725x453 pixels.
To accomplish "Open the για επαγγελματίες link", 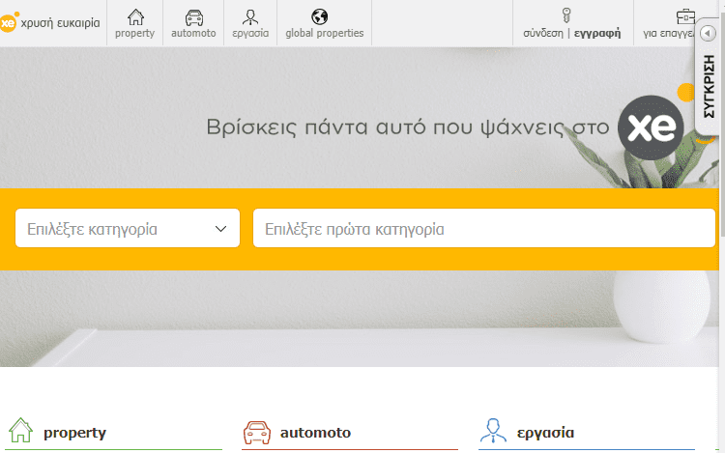I will point(669,33).
